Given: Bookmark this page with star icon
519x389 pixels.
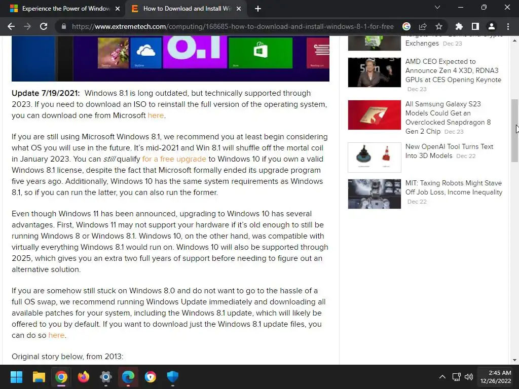Looking at the screenshot, I should coord(439,26).
